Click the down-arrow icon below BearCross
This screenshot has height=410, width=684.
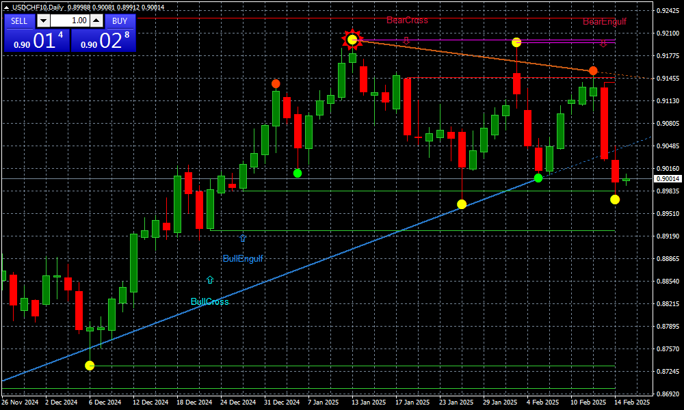406,40
